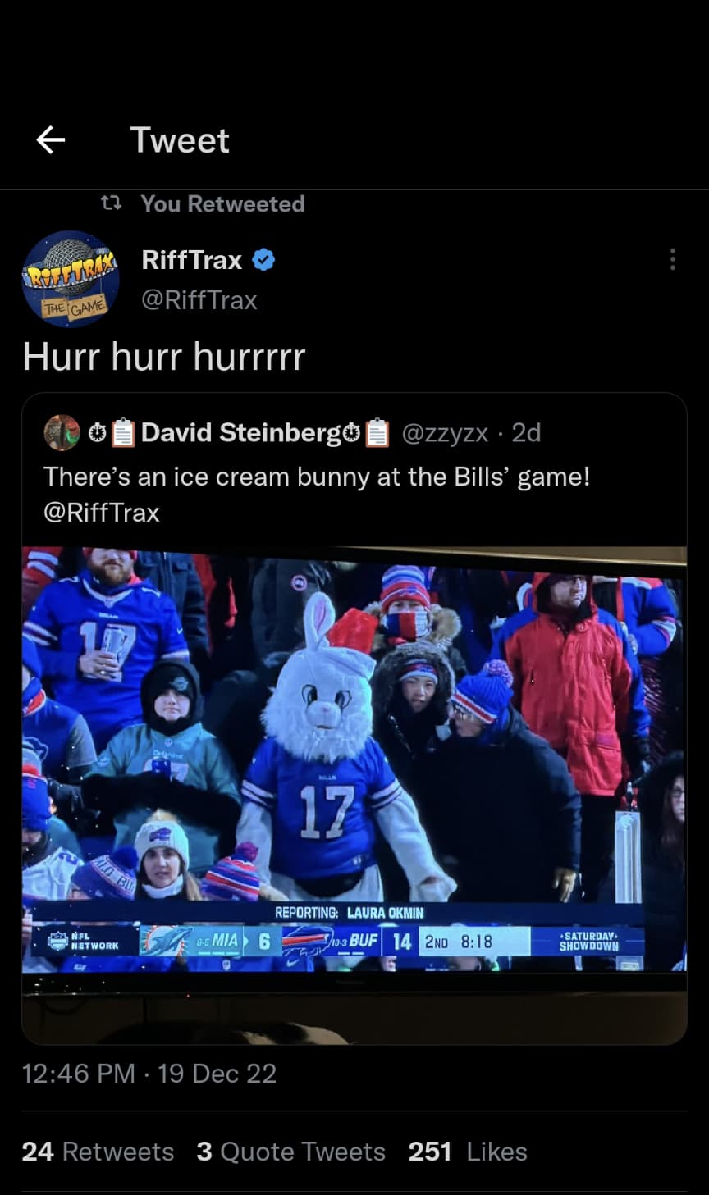Tap the back arrow icon
The image size is (709, 1195).
[x=51, y=140]
